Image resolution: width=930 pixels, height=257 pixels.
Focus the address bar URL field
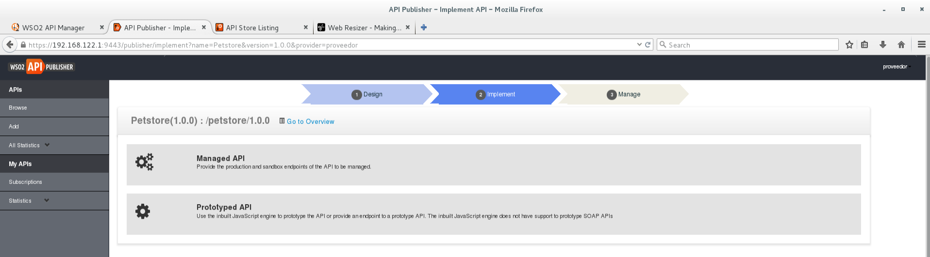pos(330,45)
